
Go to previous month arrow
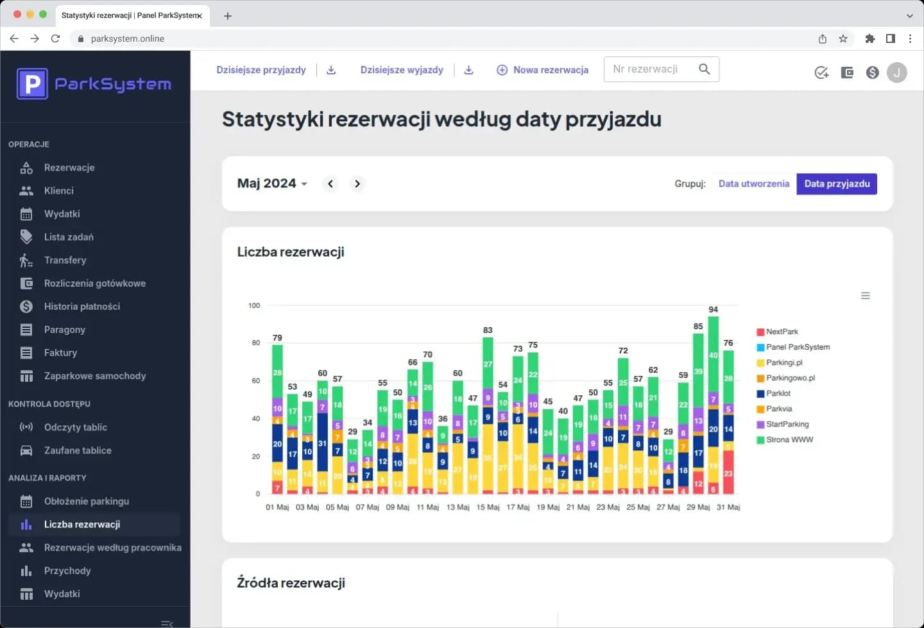click(x=330, y=184)
